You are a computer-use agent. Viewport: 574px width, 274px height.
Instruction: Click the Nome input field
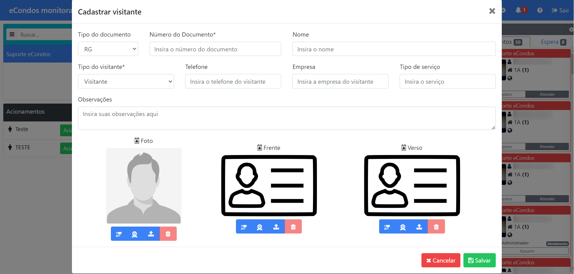(394, 49)
